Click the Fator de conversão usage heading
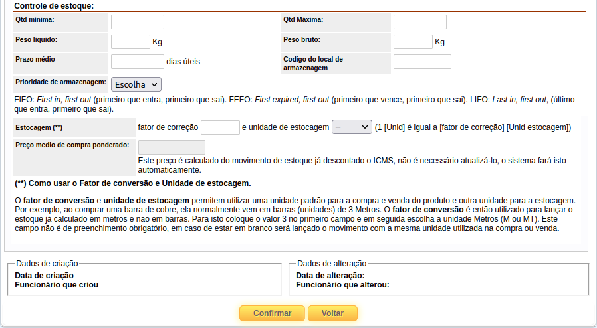Viewport: 597px width, 328px height. point(133,183)
